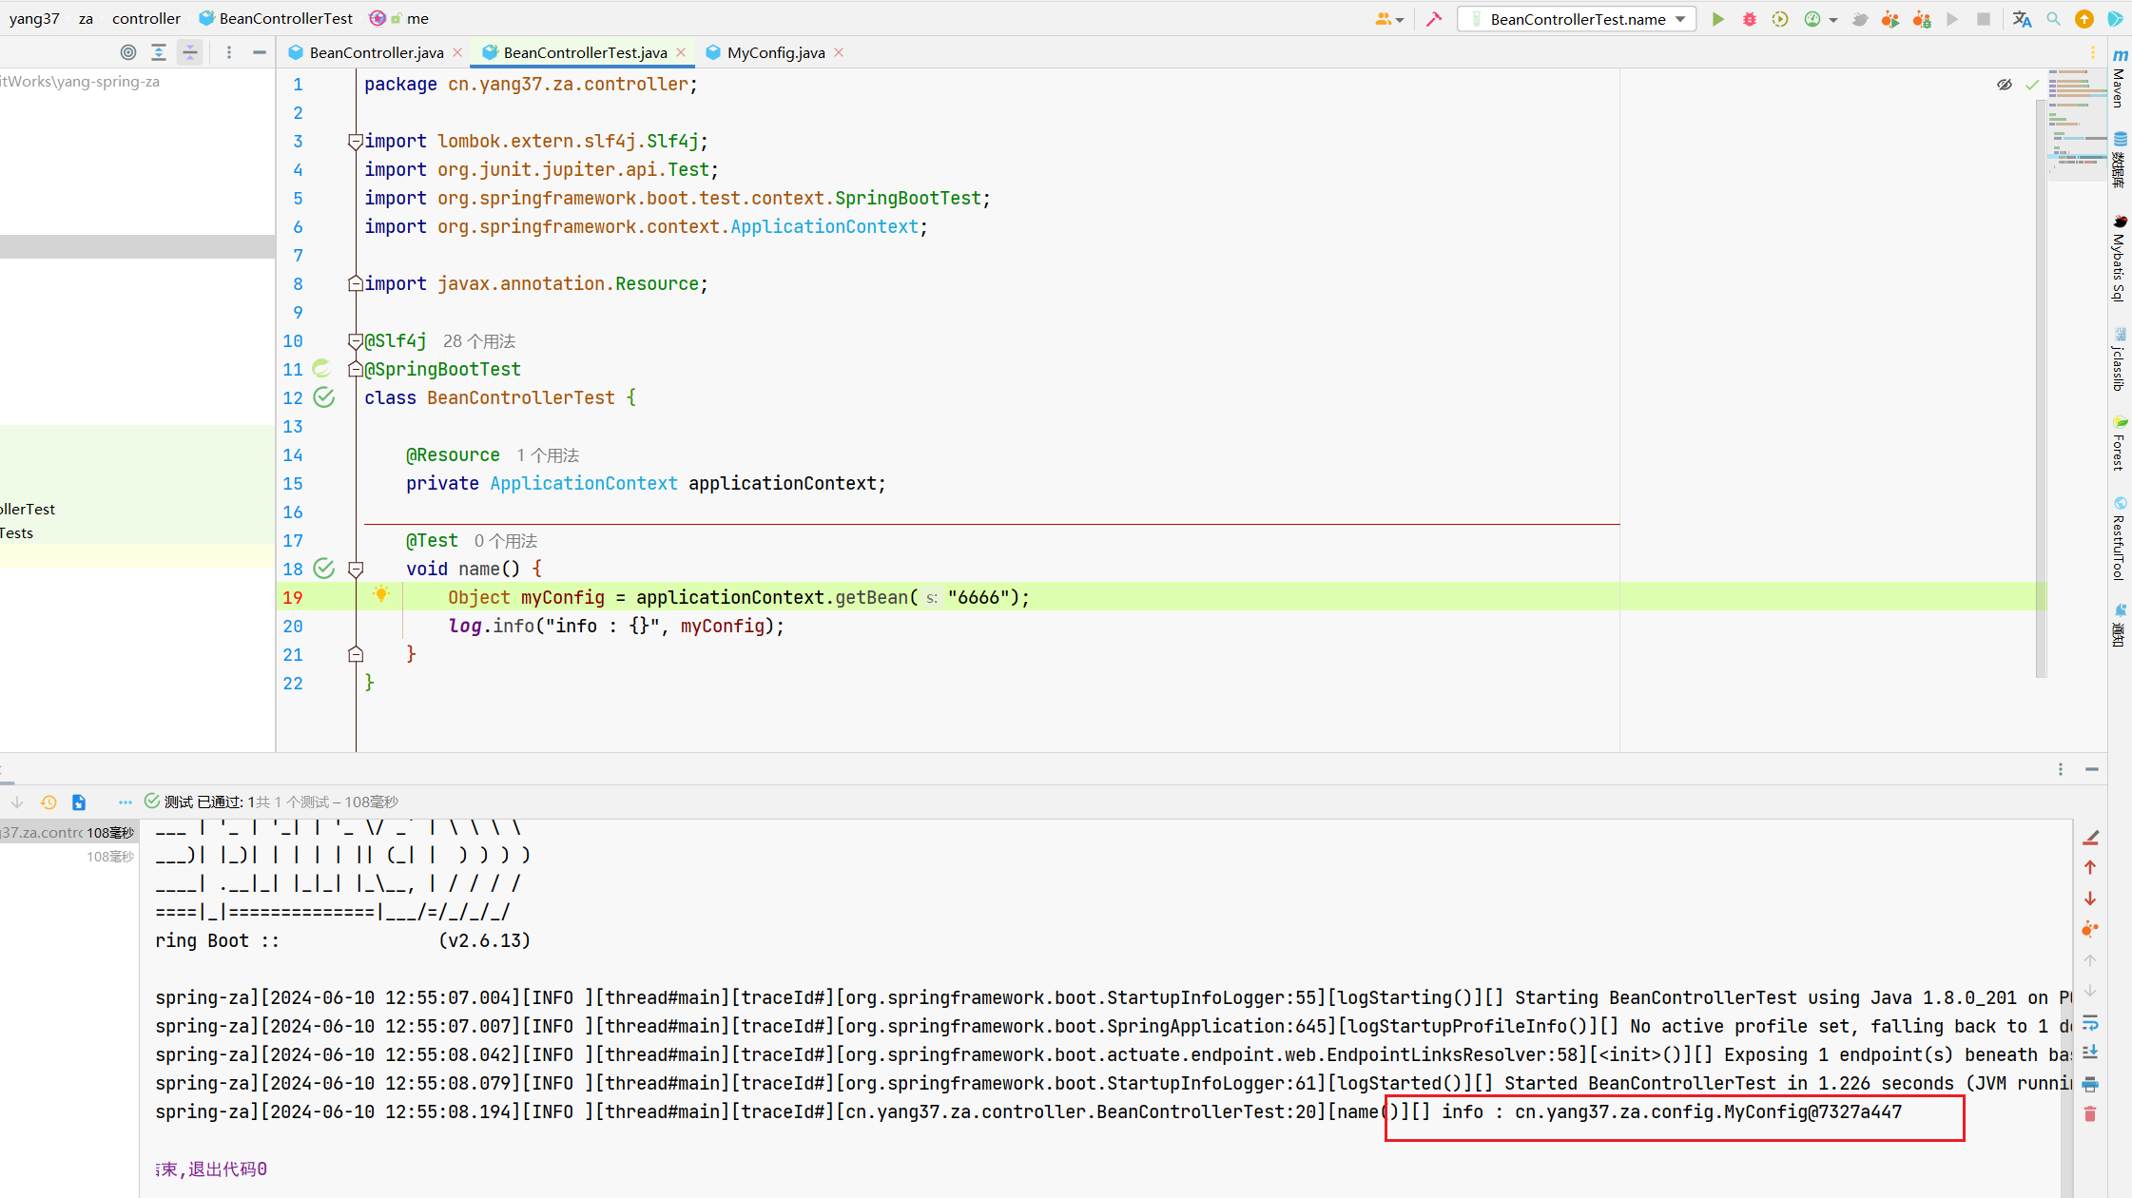Image resolution: width=2132 pixels, height=1198 pixels.
Task: Clear all console output trash icon
Action: point(2090,1113)
